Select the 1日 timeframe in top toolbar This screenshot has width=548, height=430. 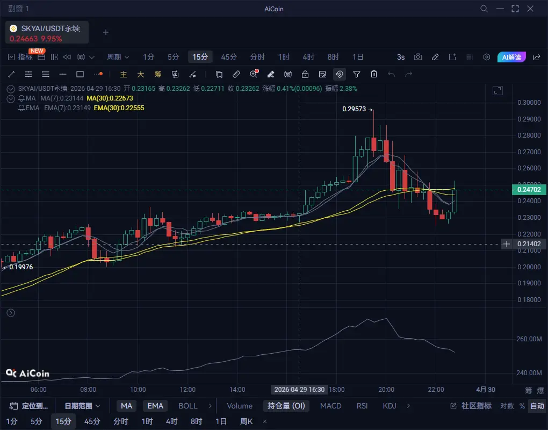click(x=358, y=57)
